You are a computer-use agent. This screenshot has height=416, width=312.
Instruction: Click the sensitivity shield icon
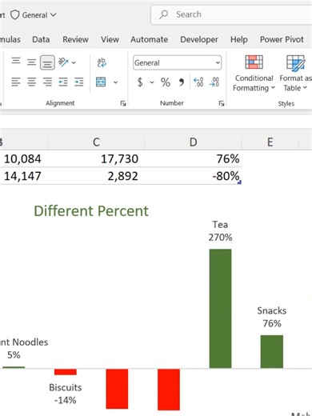(15, 15)
